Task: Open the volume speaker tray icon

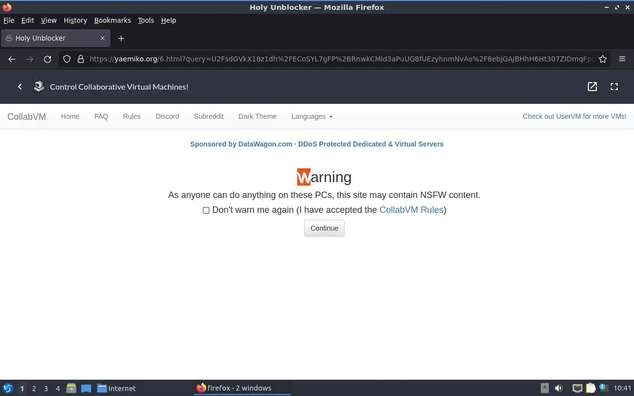Action: [x=559, y=388]
